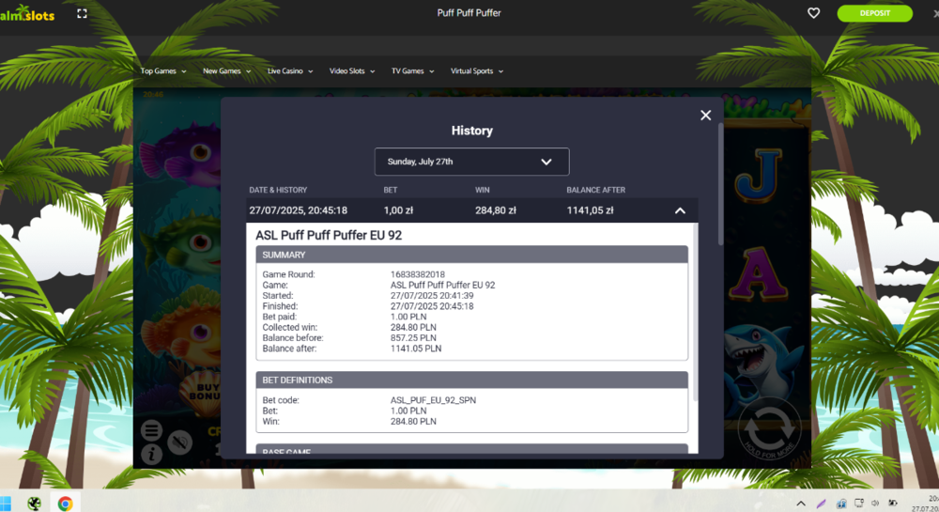Click the network display tray icon

[859, 503]
